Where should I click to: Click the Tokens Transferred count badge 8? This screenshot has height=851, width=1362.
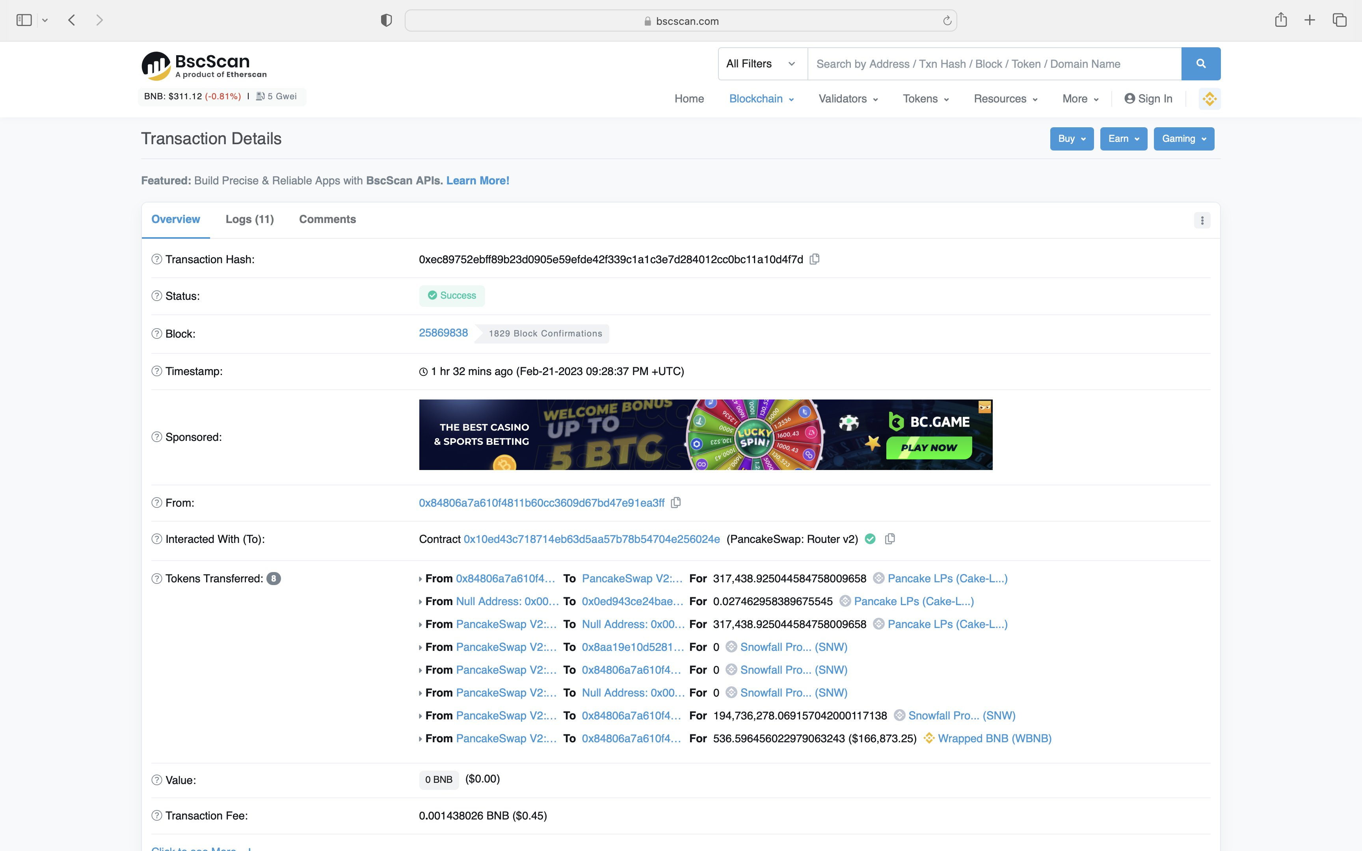tap(274, 578)
